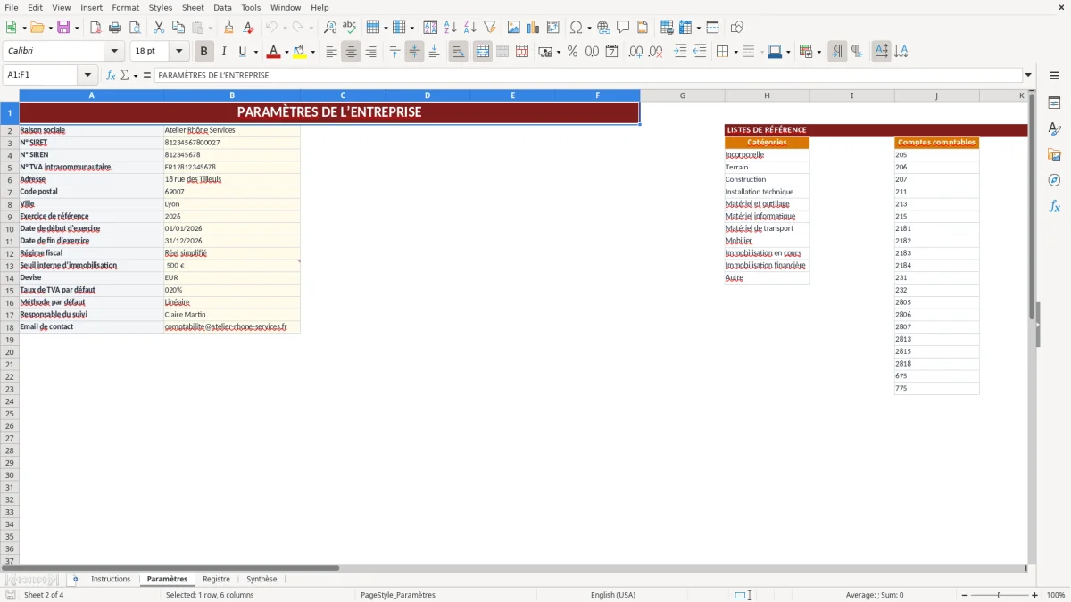Open the Sheet menu
The height and width of the screenshot is (602, 1071).
click(x=193, y=7)
